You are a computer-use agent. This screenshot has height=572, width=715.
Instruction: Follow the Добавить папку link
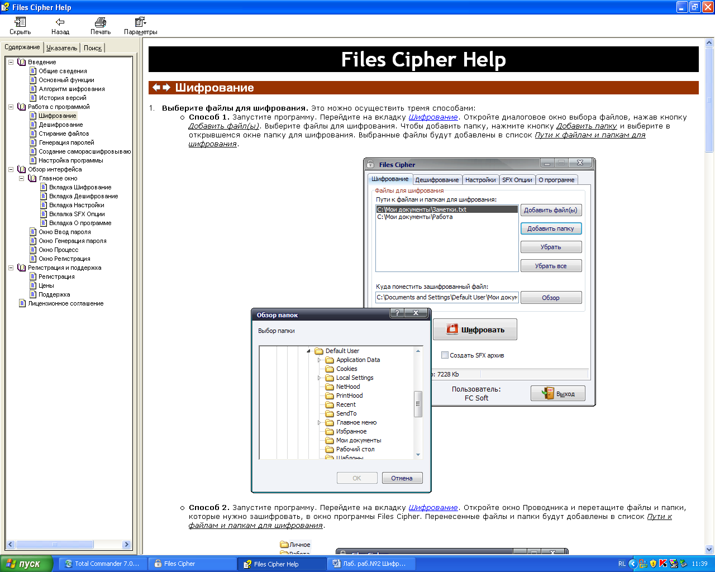coord(587,126)
